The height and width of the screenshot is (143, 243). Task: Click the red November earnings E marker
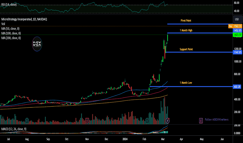point(87,121)
